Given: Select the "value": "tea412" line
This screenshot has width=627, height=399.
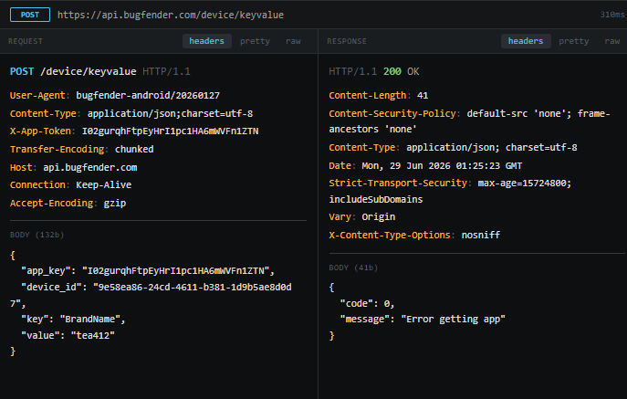Looking at the screenshot, I should coord(68,335).
